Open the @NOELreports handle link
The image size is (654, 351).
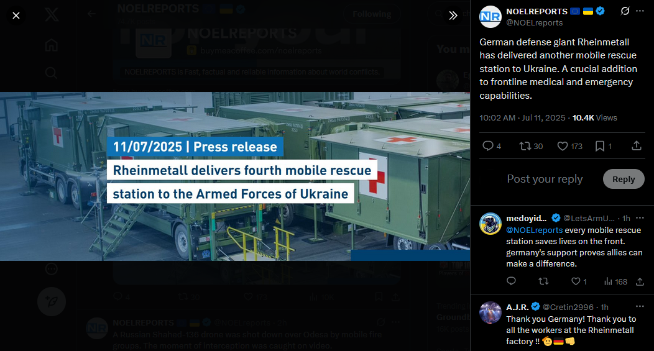pos(534,23)
